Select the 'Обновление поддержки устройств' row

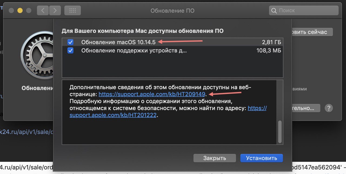click(172, 50)
